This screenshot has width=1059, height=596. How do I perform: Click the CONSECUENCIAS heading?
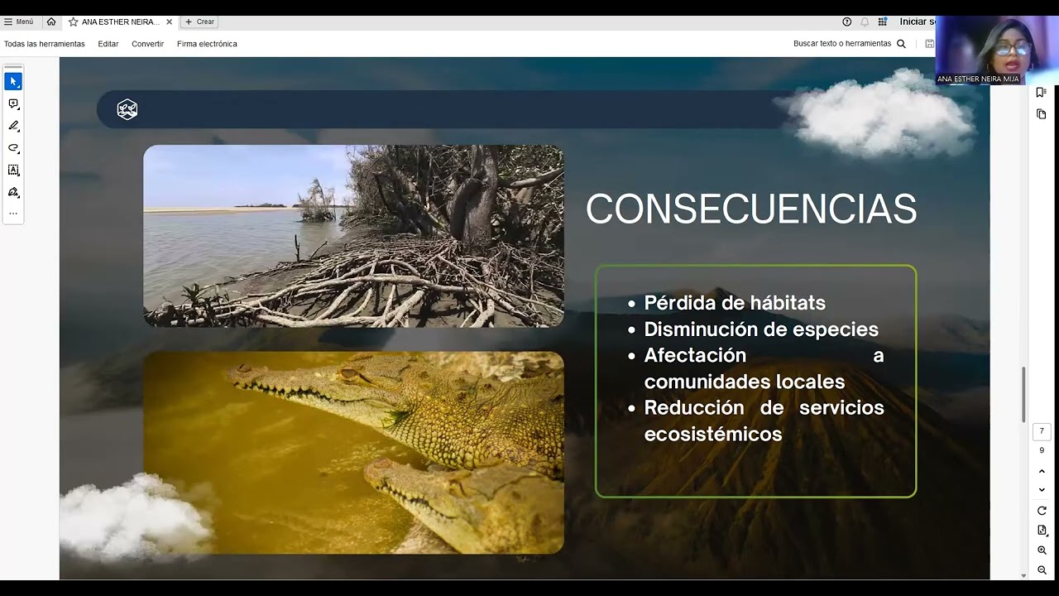(751, 209)
